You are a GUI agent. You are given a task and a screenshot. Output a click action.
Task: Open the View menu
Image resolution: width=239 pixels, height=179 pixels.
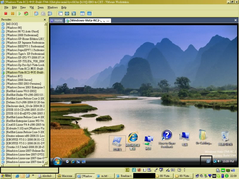click(x=23, y=7)
